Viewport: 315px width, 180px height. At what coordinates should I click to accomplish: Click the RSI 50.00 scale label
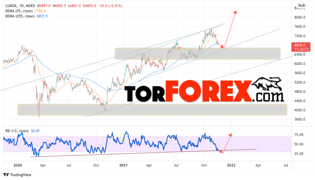coord(299,144)
